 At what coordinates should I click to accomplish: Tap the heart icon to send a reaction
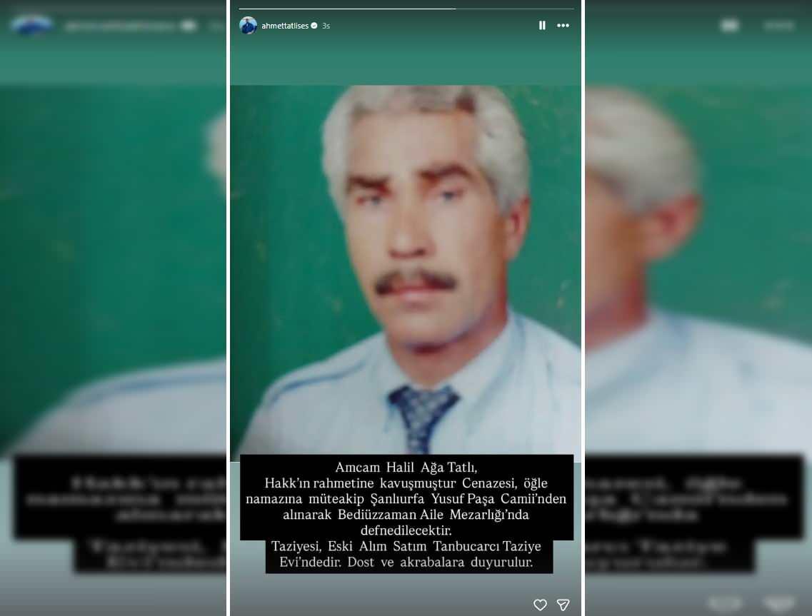click(541, 605)
